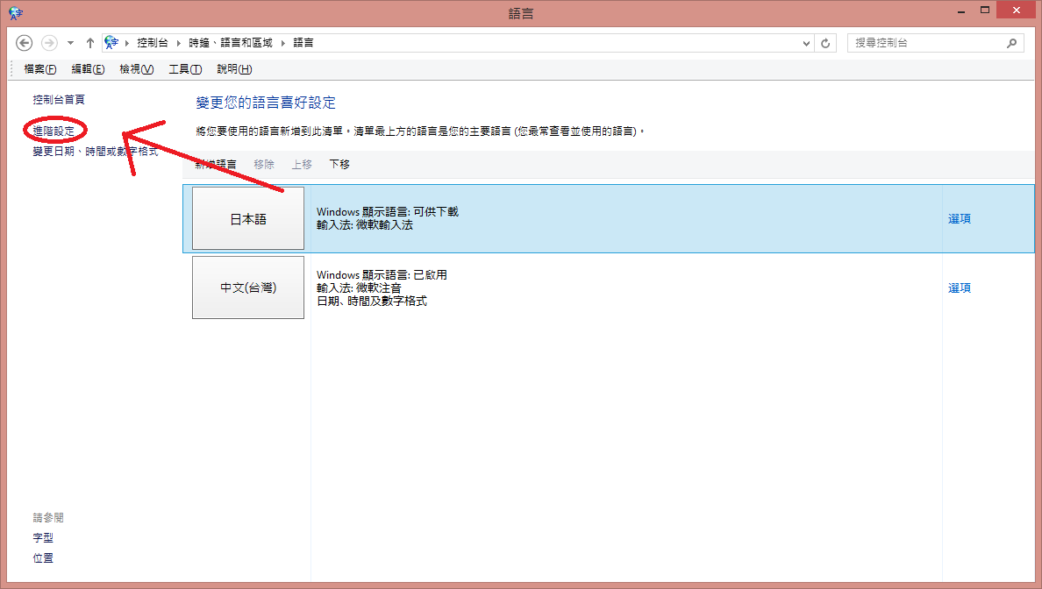Click the Up one level arrow

pyautogui.click(x=90, y=43)
